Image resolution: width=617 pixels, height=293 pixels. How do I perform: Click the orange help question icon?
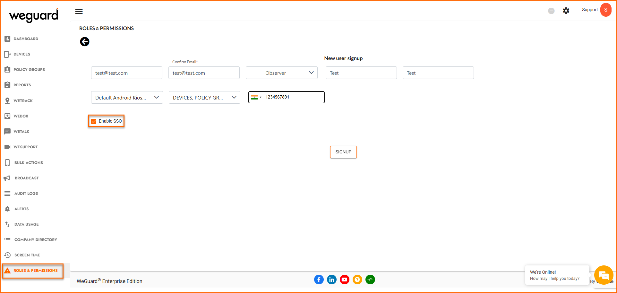[x=357, y=280]
